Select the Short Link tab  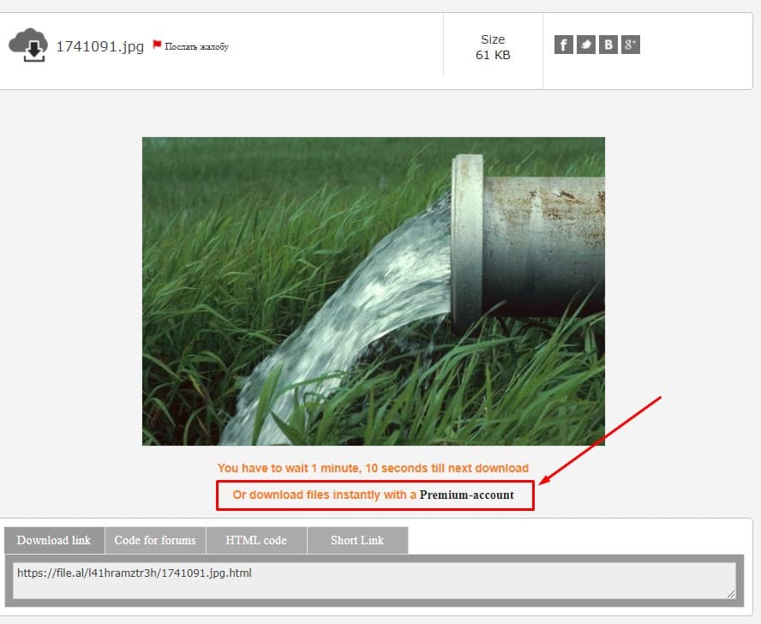pos(357,540)
